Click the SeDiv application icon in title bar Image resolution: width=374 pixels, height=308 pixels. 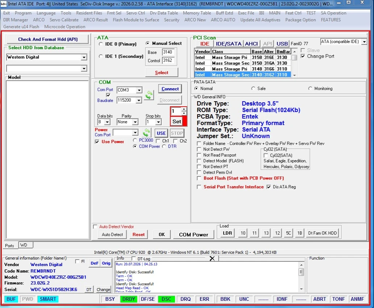(4, 4)
